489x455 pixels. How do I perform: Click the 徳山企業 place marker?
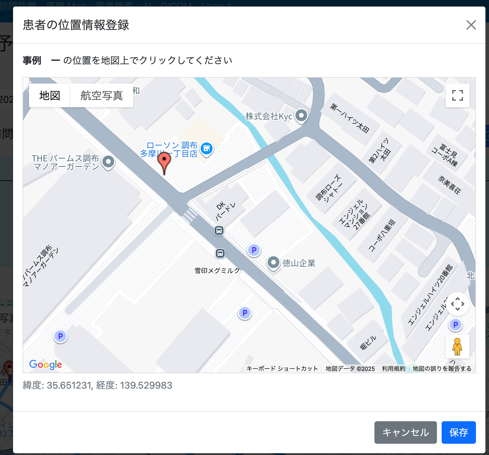tap(274, 262)
